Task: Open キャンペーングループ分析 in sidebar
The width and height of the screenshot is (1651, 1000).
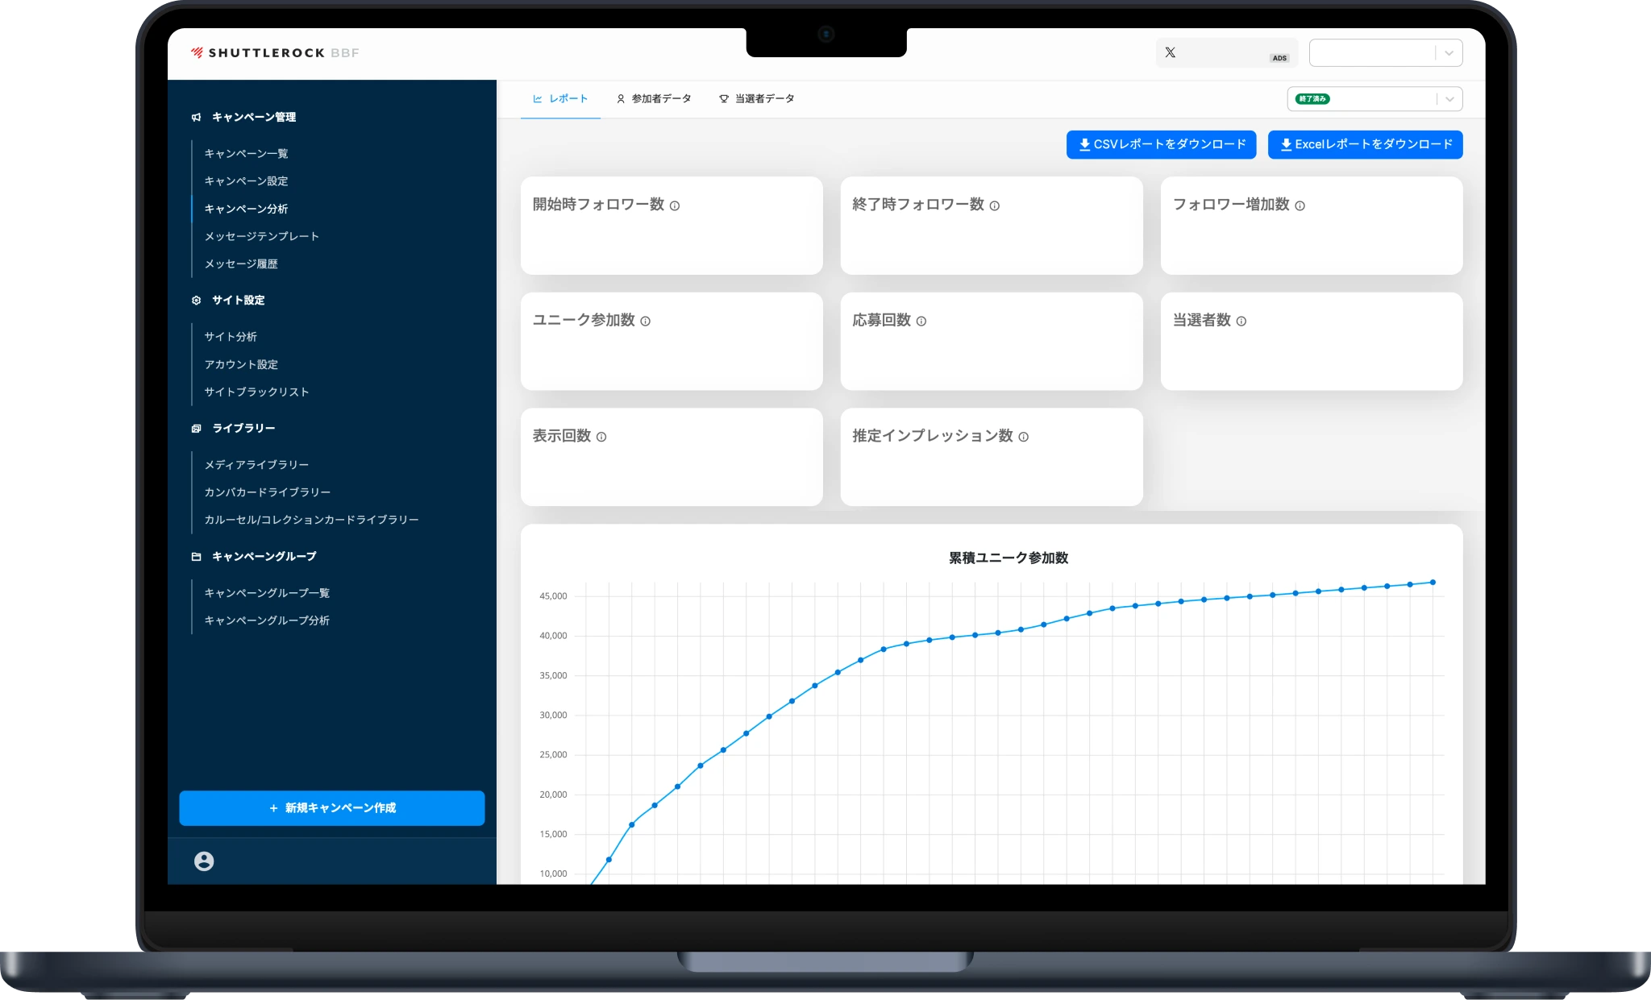Action: [x=267, y=620]
